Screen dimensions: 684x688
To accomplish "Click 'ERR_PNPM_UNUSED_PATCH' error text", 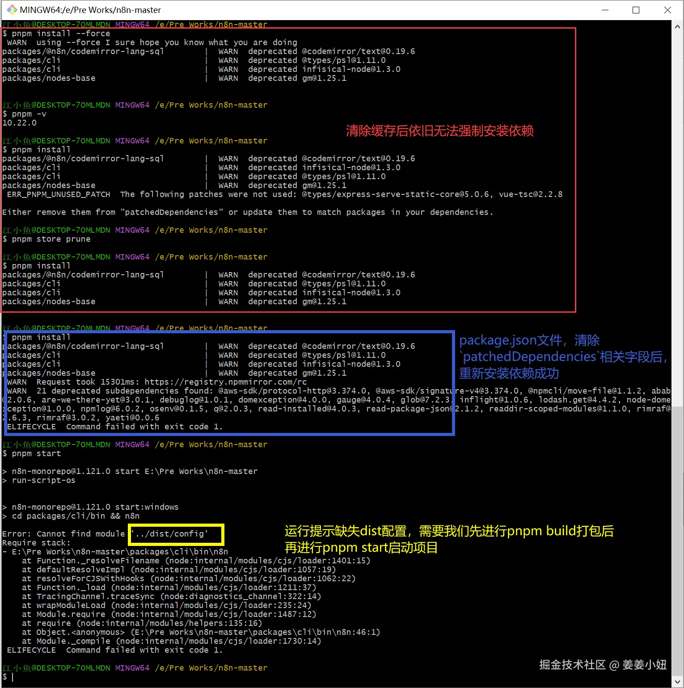I will pos(59,194).
